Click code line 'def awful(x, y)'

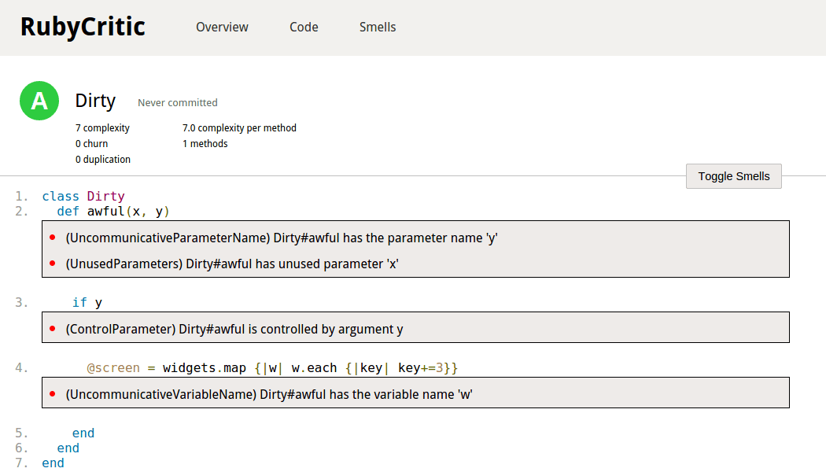[113, 212]
